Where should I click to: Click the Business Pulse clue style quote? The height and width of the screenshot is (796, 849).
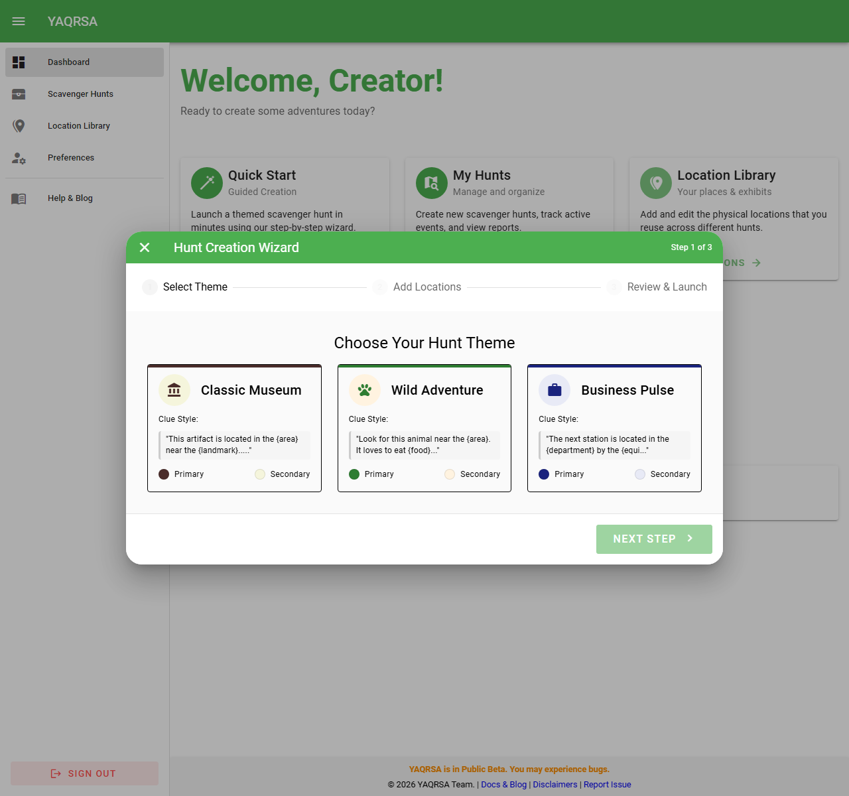(x=614, y=445)
